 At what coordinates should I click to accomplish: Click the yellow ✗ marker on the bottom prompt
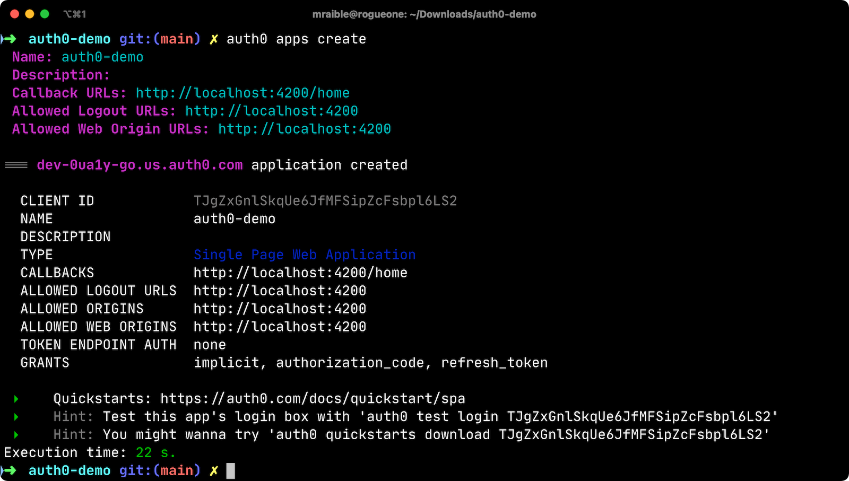(214, 470)
